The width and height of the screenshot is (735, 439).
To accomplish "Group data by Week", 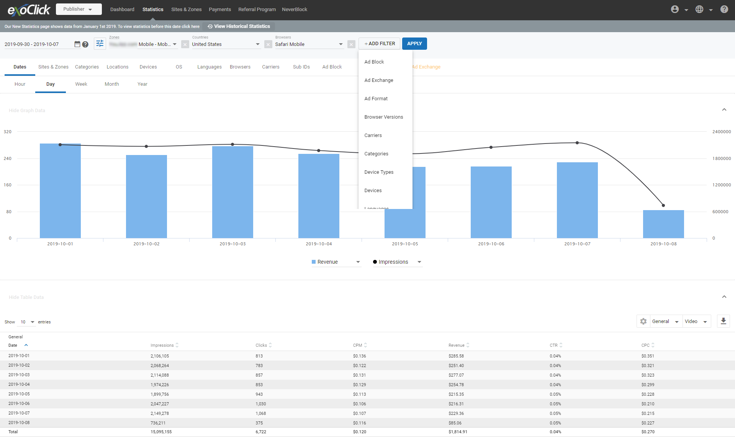I will coord(81,84).
